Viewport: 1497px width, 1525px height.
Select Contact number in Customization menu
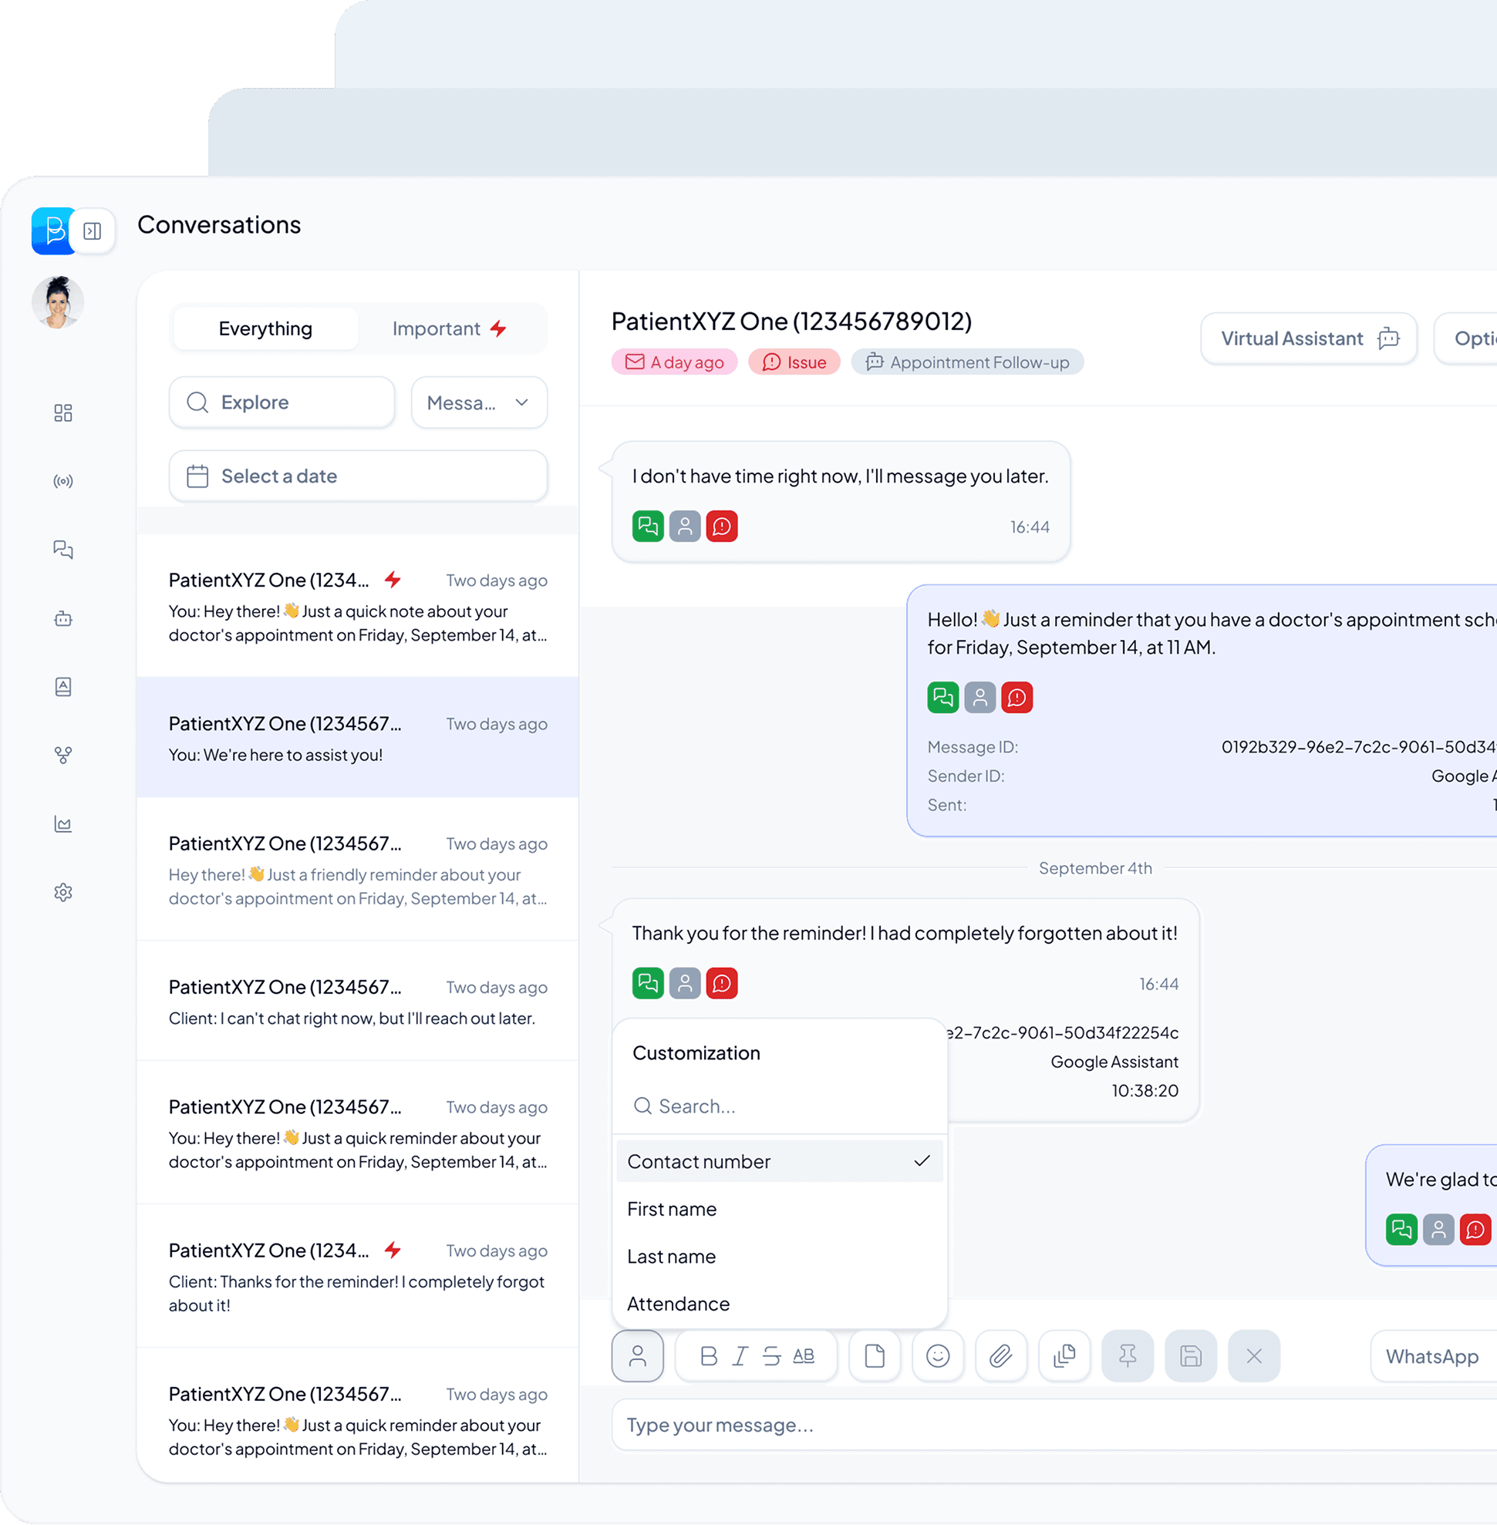point(779,1162)
